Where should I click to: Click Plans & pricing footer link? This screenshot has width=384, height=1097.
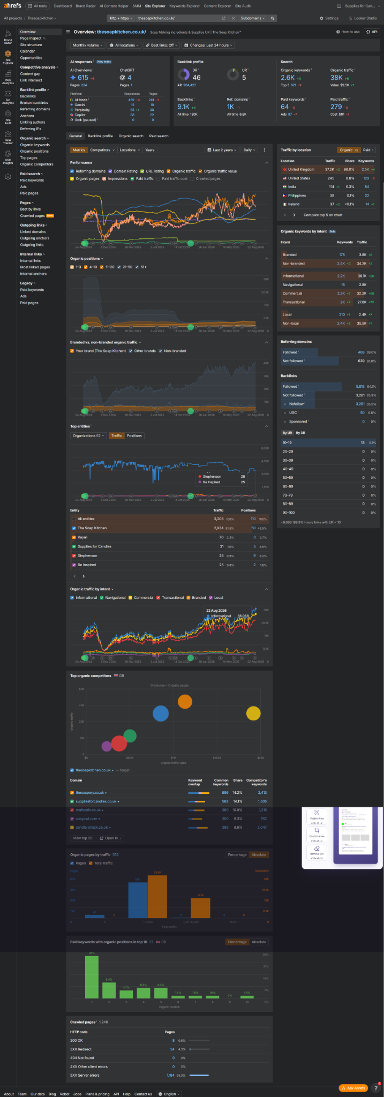[97, 1094]
